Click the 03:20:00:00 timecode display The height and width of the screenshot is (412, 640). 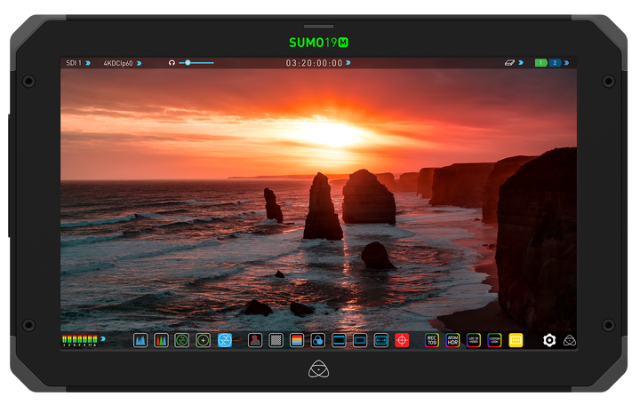pyautogui.click(x=315, y=63)
